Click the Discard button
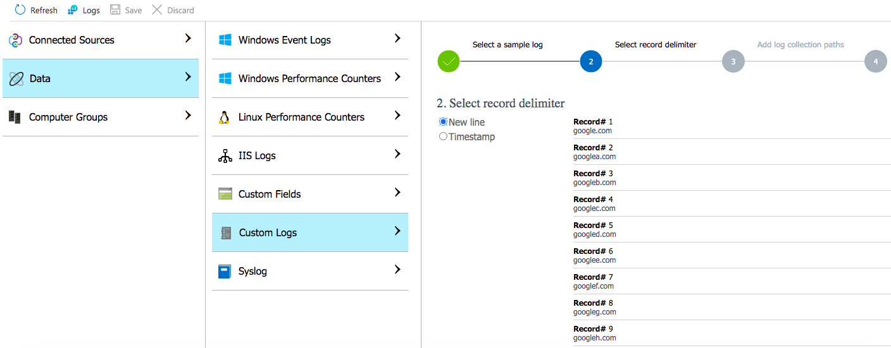This screenshot has height=348, width=891. (x=173, y=10)
